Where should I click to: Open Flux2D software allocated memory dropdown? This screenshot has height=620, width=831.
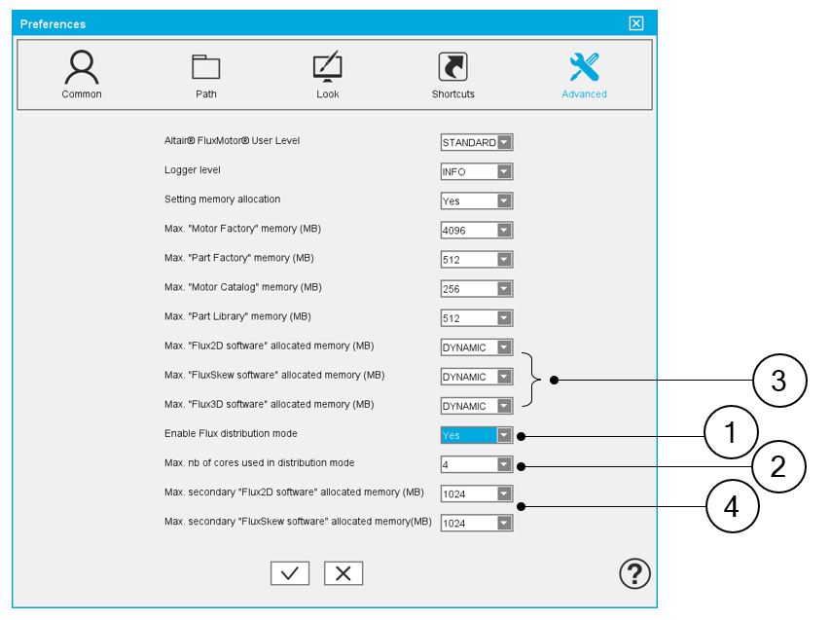point(504,347)
